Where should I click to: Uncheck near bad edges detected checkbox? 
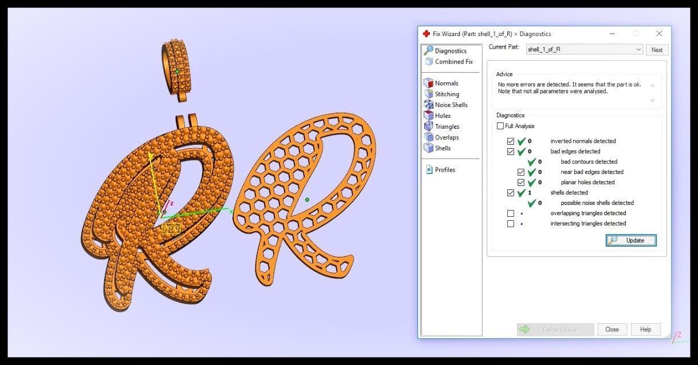[521, 172]
